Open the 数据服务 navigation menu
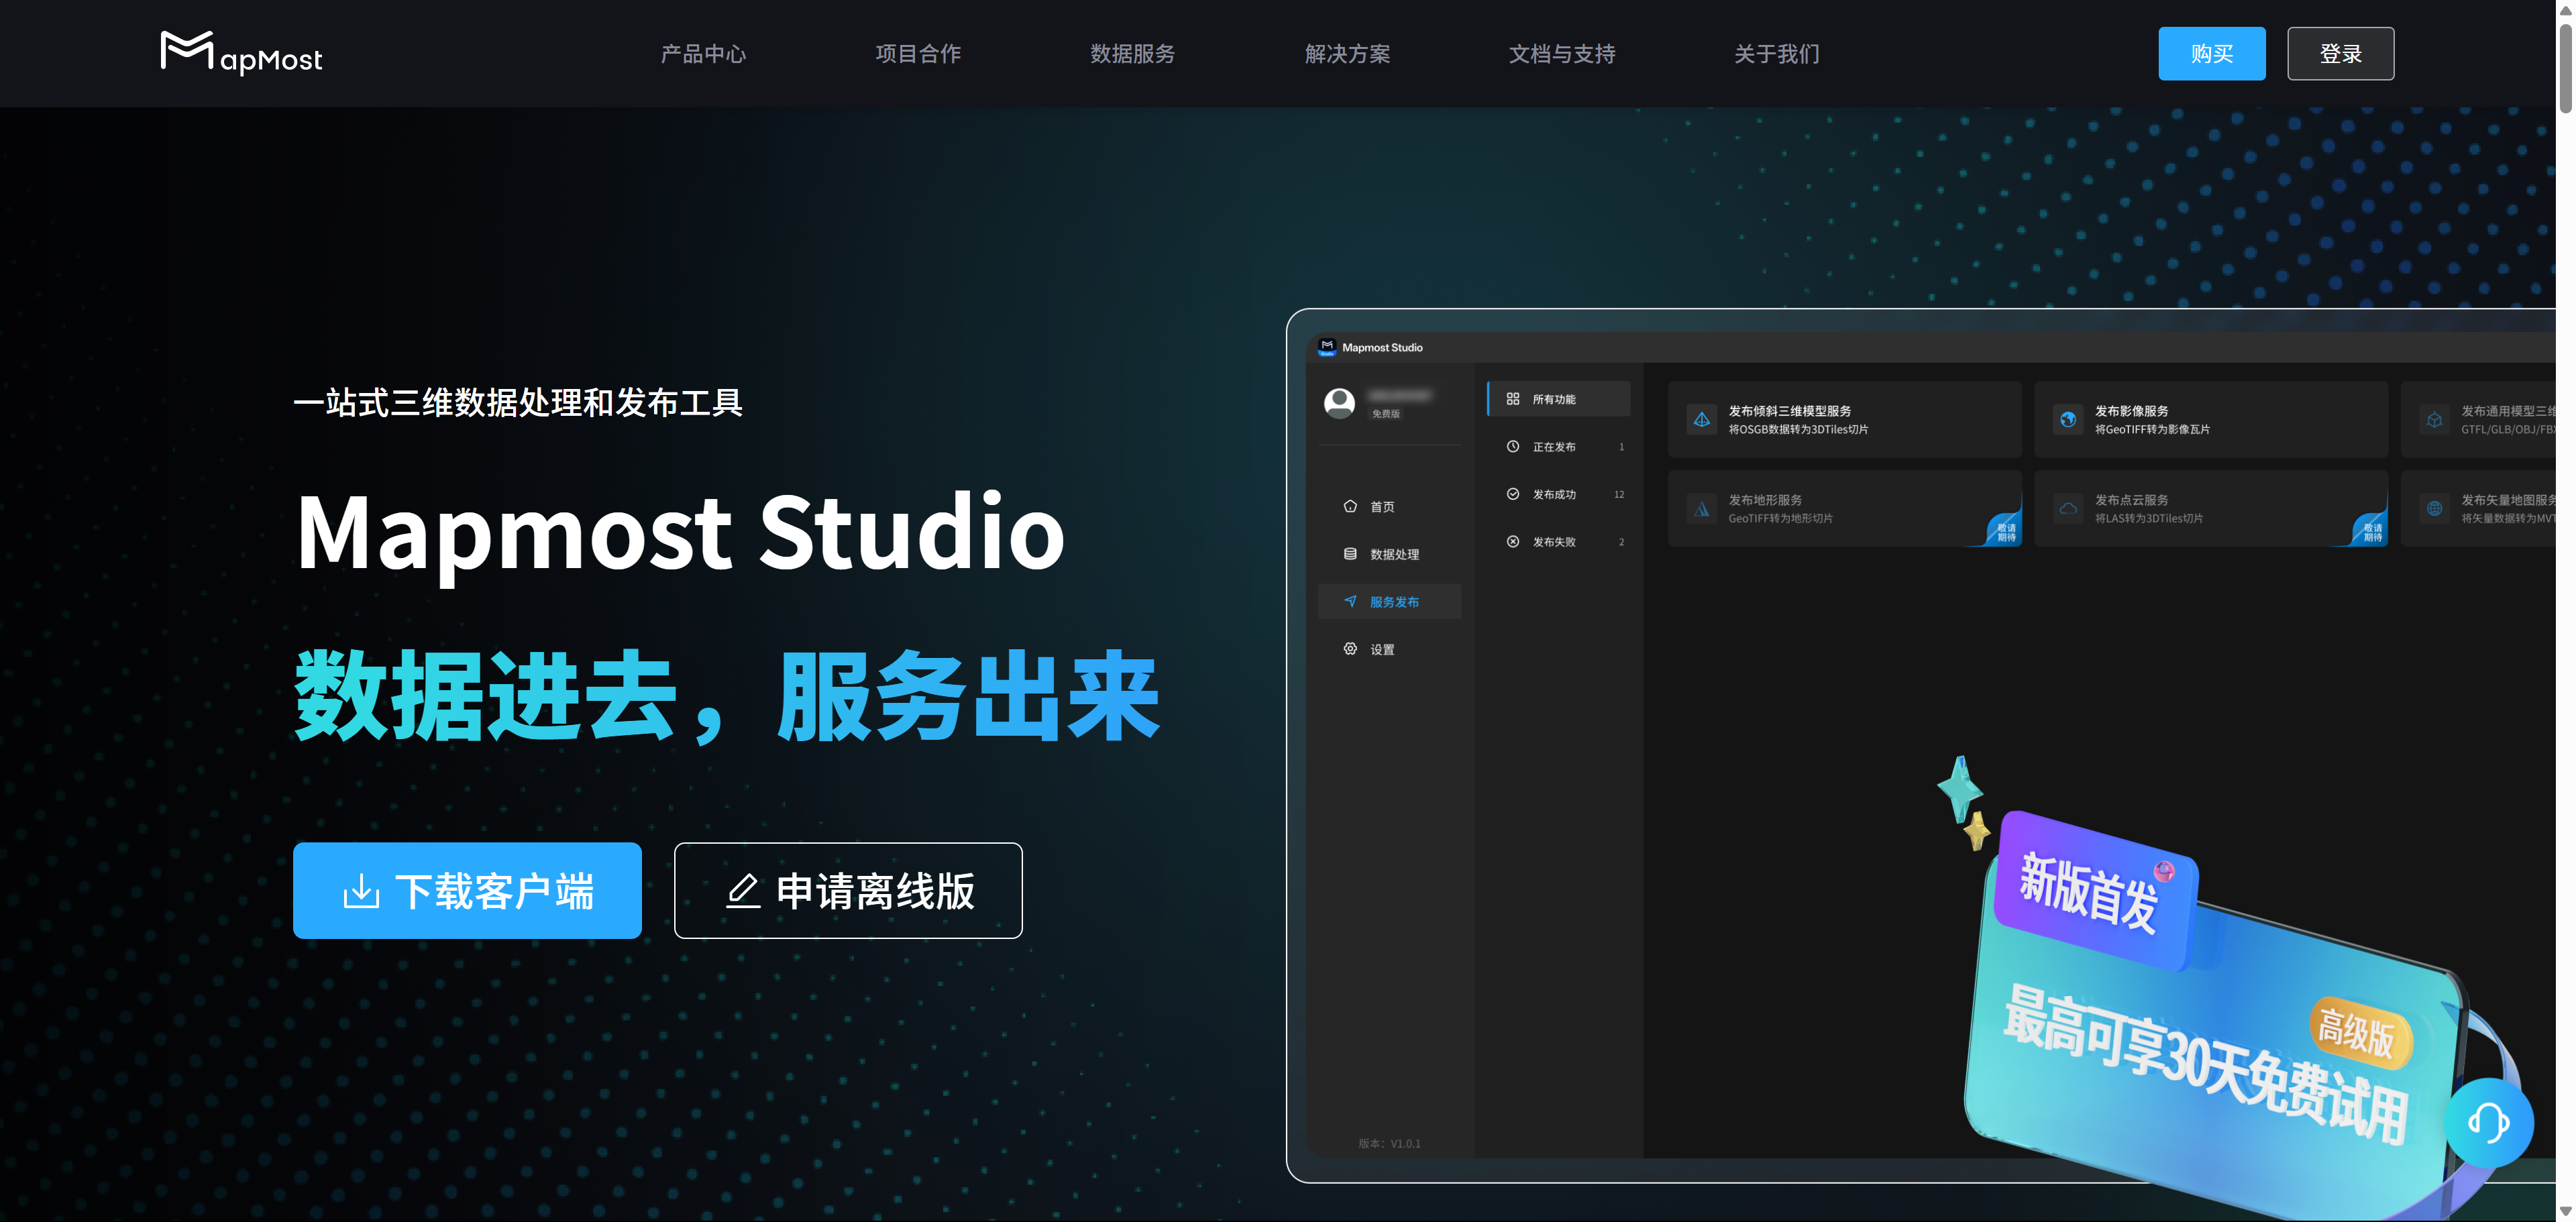 click(1132, 54)
